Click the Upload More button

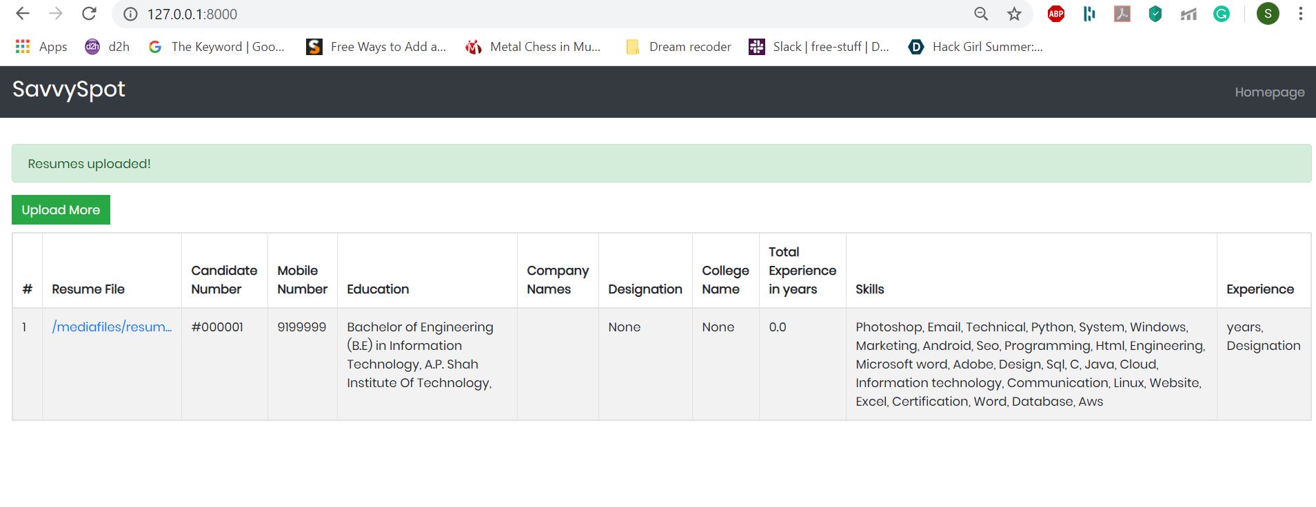61,210
